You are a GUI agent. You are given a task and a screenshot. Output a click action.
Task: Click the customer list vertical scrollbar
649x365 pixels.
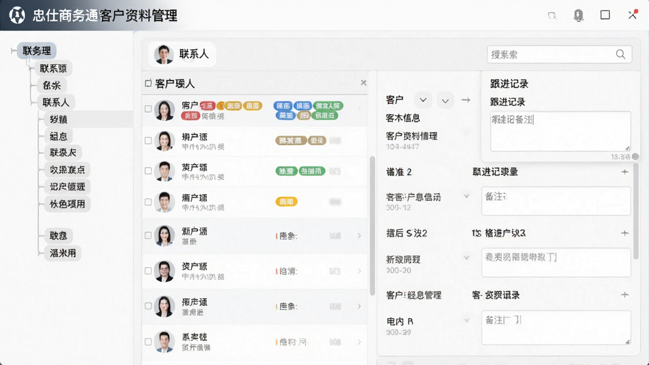coord(372,226)
